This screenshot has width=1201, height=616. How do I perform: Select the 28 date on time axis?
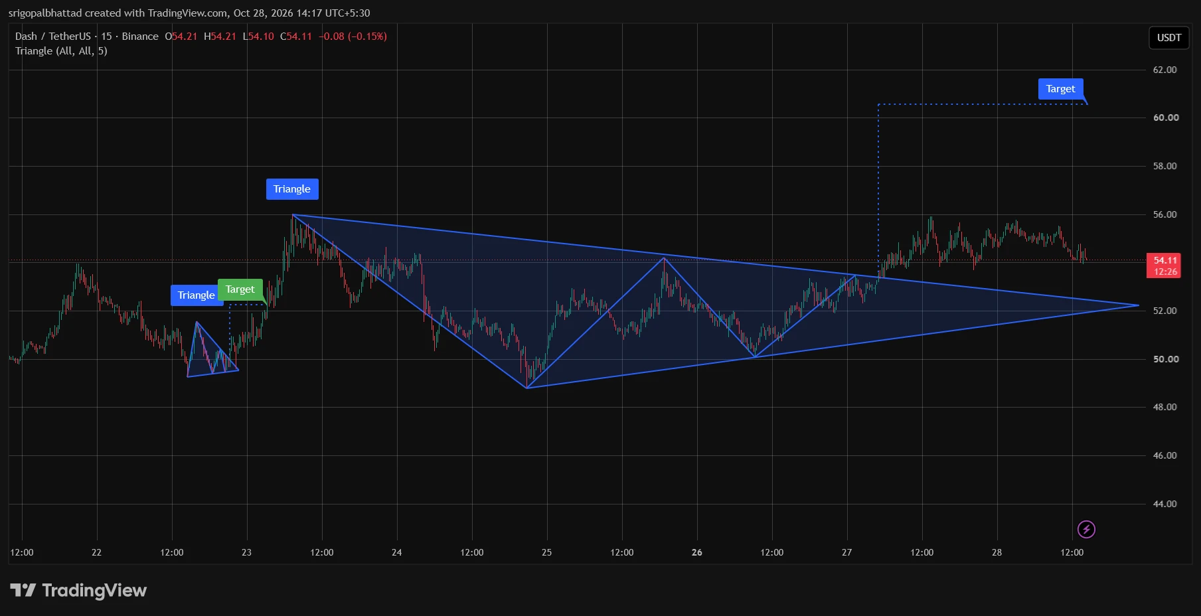(x=997, y=552)
